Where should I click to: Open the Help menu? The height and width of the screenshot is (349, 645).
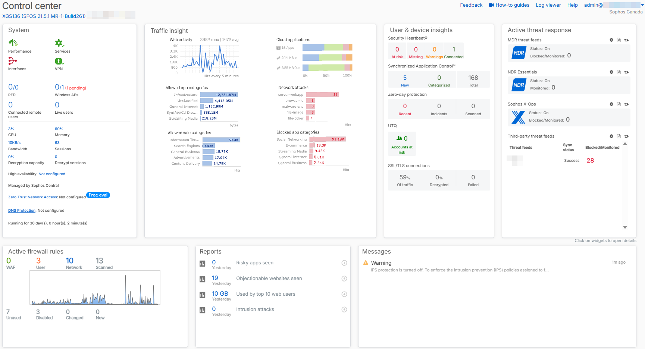coord(573,5)
